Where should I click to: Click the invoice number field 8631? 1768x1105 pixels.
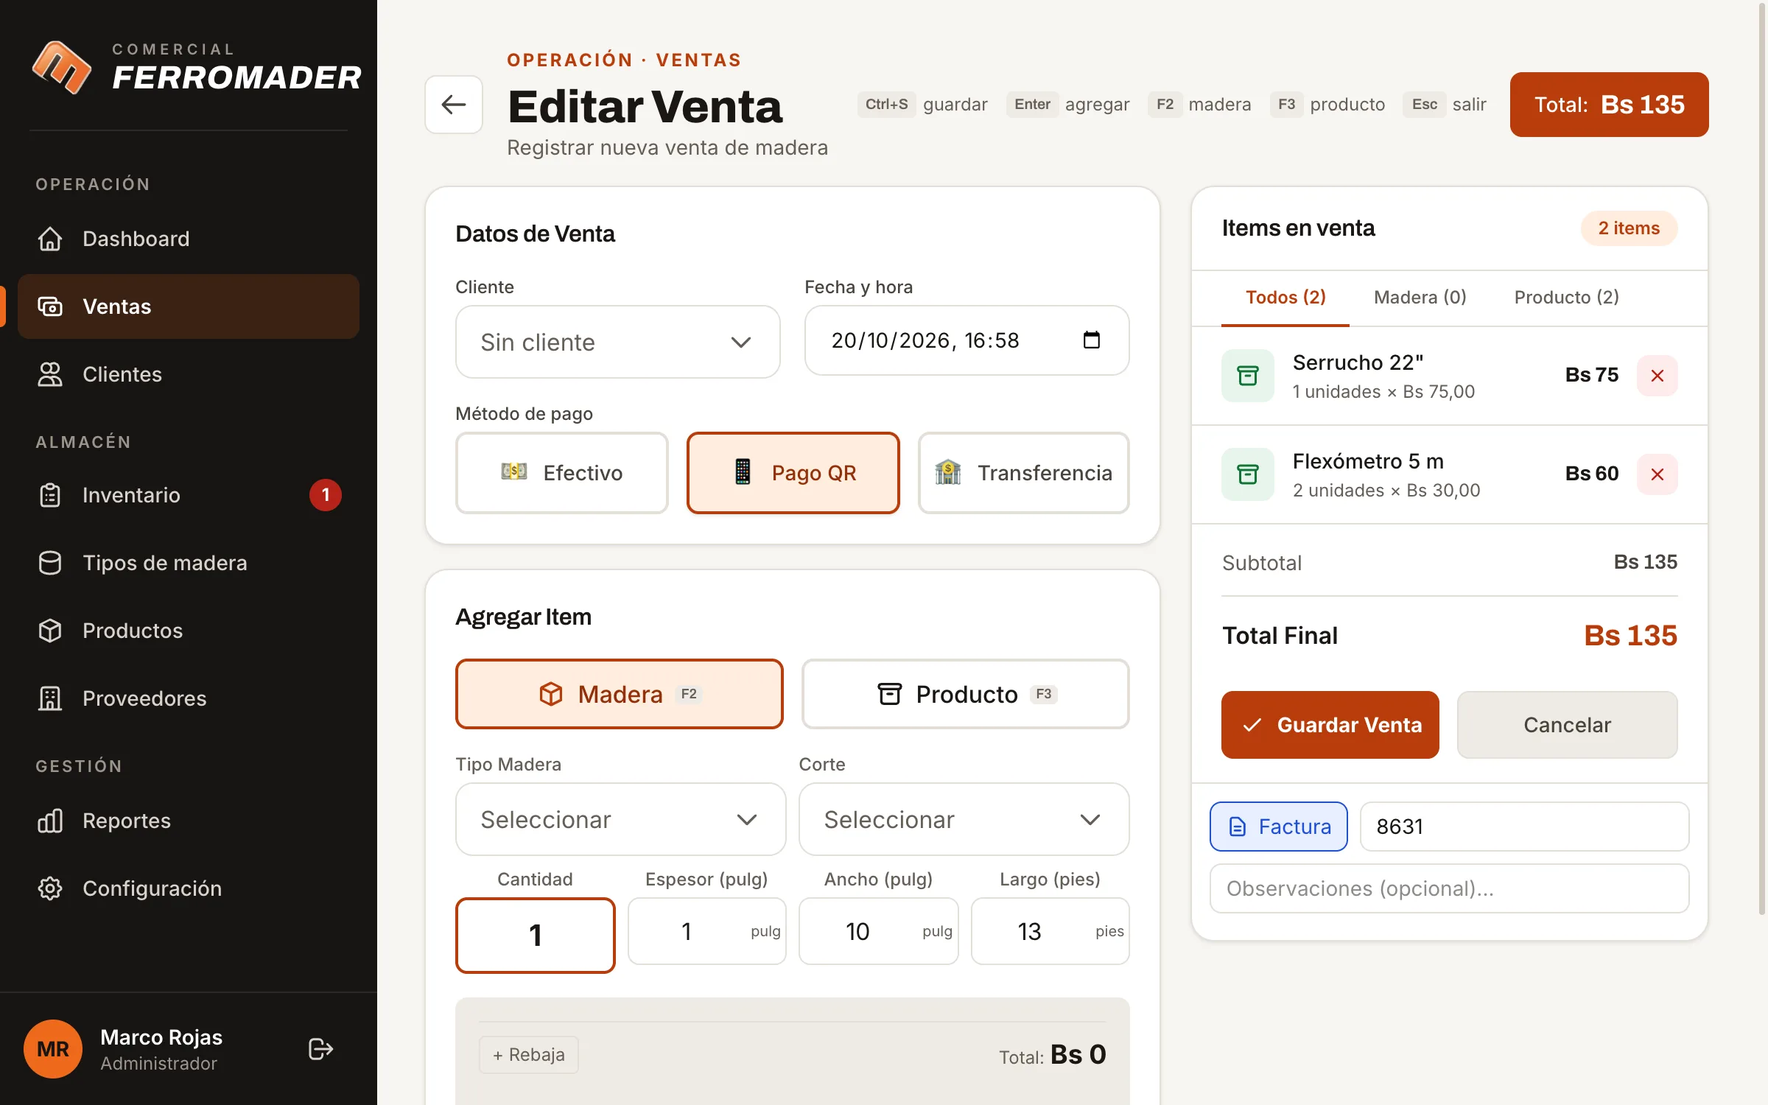coord(1525,827)
